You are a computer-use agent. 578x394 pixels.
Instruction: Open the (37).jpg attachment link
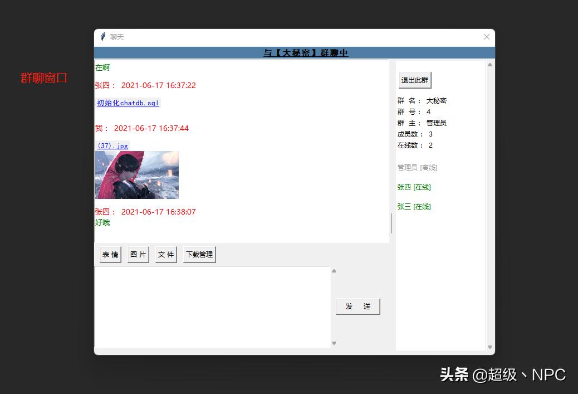tap(112, 145)
